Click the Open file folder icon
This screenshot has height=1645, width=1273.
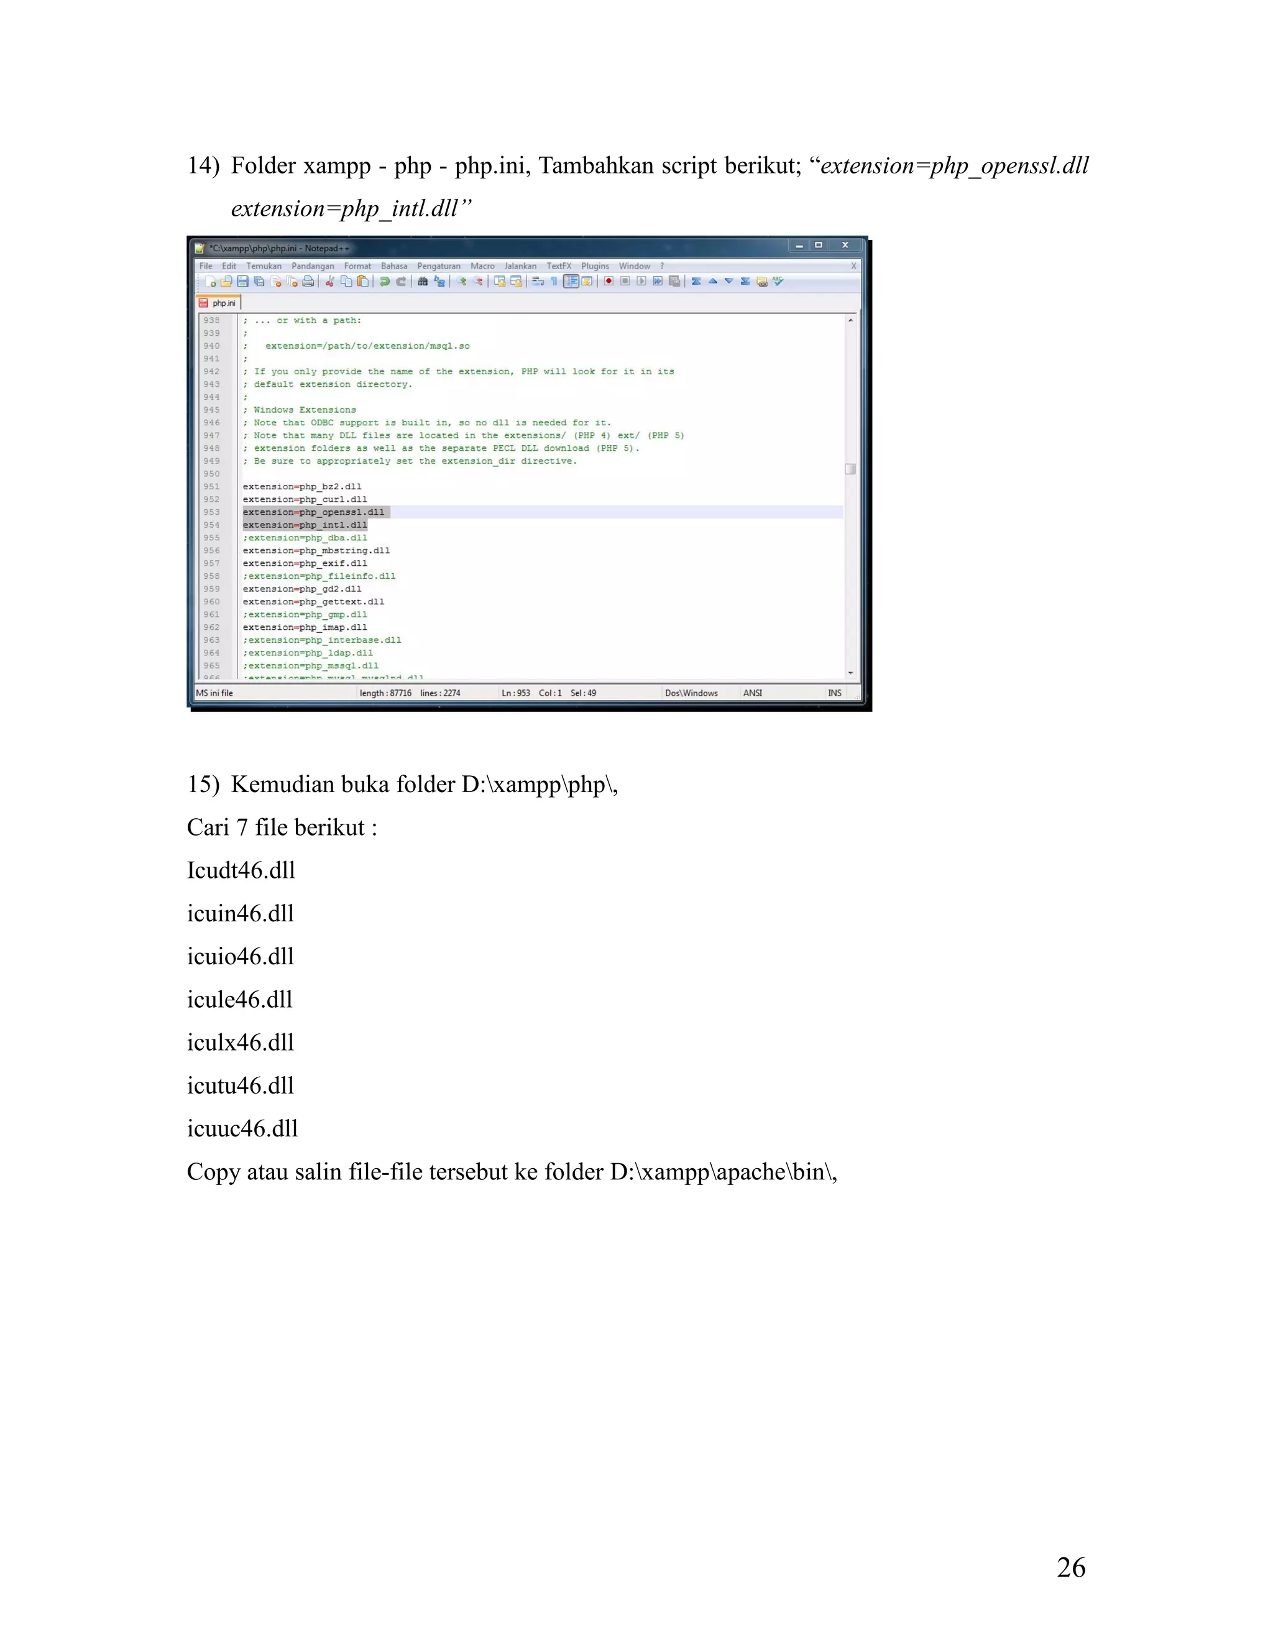tap(227, 282)
